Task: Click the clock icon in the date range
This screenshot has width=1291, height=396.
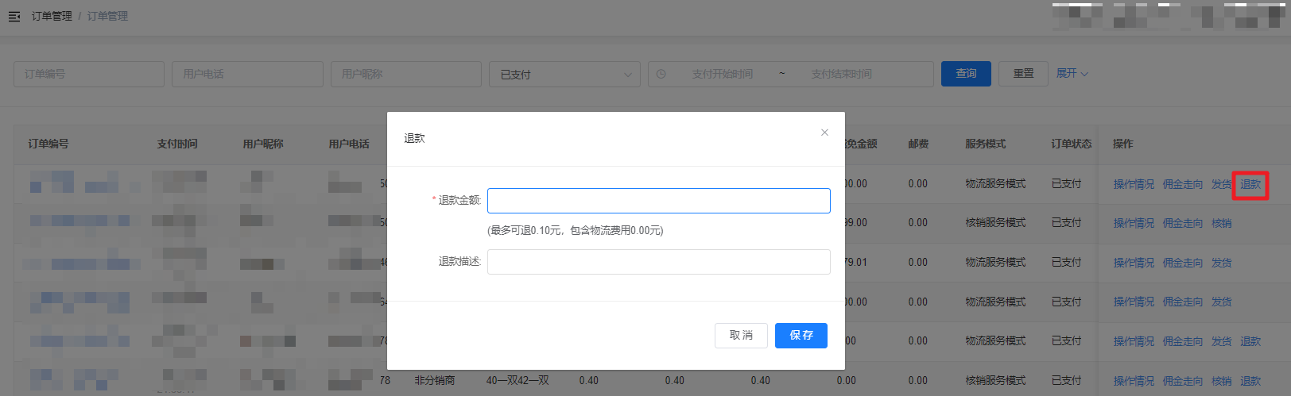Action: [661, 74]
